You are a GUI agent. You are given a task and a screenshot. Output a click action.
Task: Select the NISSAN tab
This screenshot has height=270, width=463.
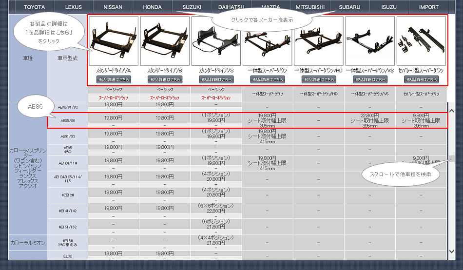113,7
